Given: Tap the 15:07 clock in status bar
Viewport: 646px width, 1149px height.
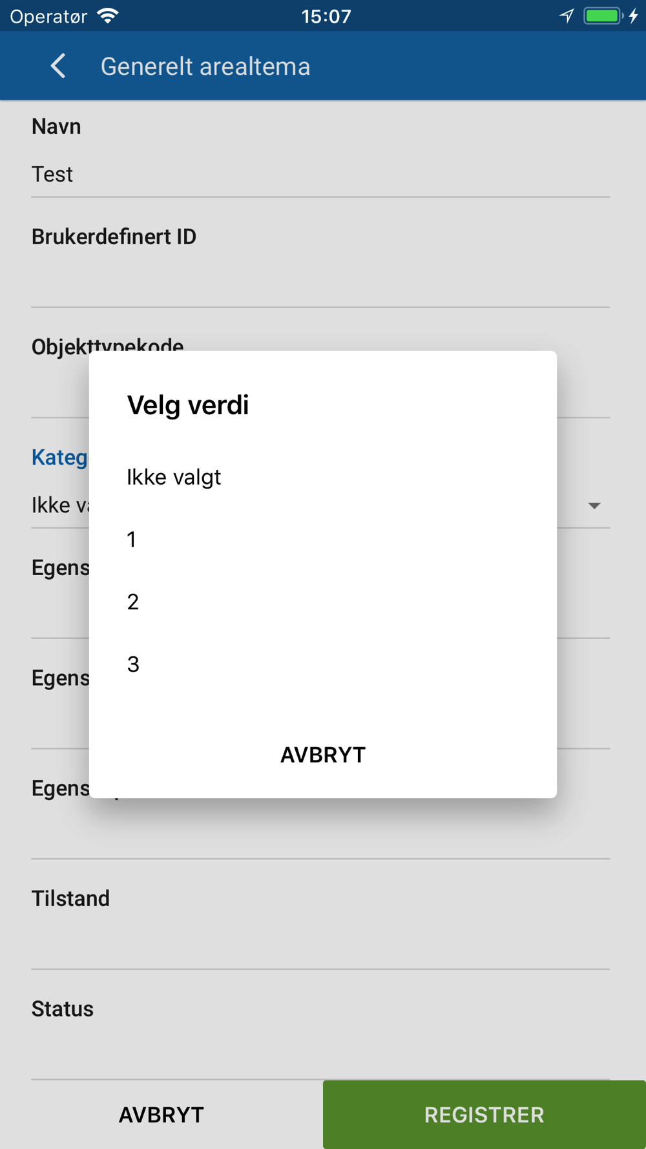Looking at the screenshot, I should coord(326,16).
